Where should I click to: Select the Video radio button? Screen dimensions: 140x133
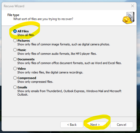[15, 68]
